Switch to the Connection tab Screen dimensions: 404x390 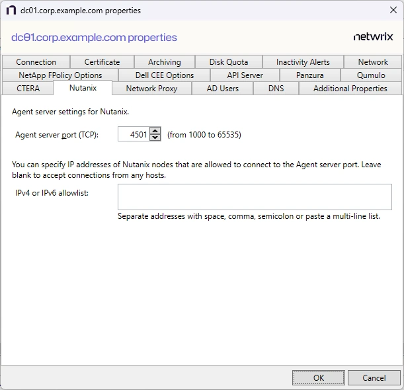pos(36,62)
